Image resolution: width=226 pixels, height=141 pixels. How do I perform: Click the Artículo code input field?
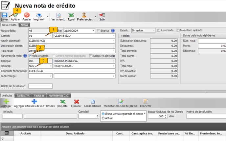12,116
